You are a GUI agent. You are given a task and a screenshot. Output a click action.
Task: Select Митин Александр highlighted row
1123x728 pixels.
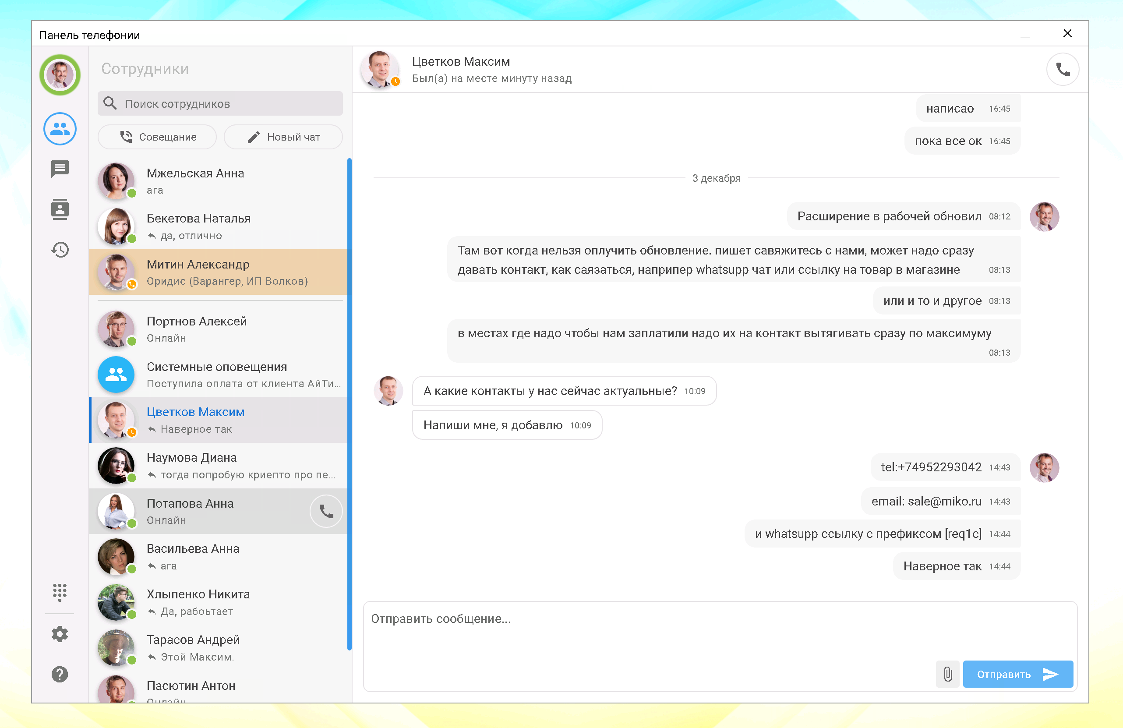click(218, 272)
